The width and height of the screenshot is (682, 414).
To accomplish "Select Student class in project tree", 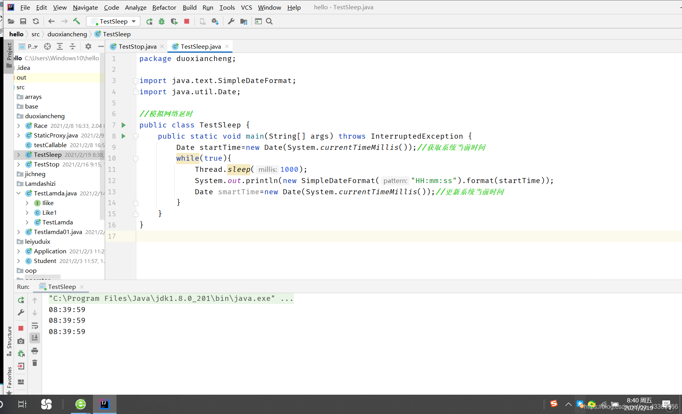I will [x=45, y=261].
